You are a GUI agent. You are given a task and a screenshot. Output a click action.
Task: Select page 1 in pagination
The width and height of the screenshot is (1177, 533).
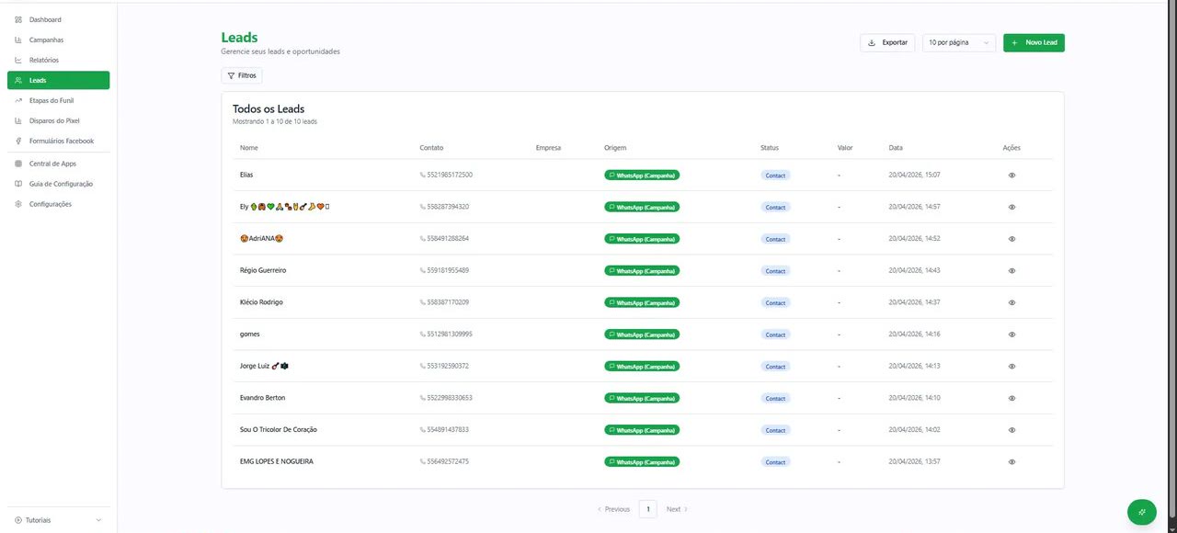coord(648,509)
